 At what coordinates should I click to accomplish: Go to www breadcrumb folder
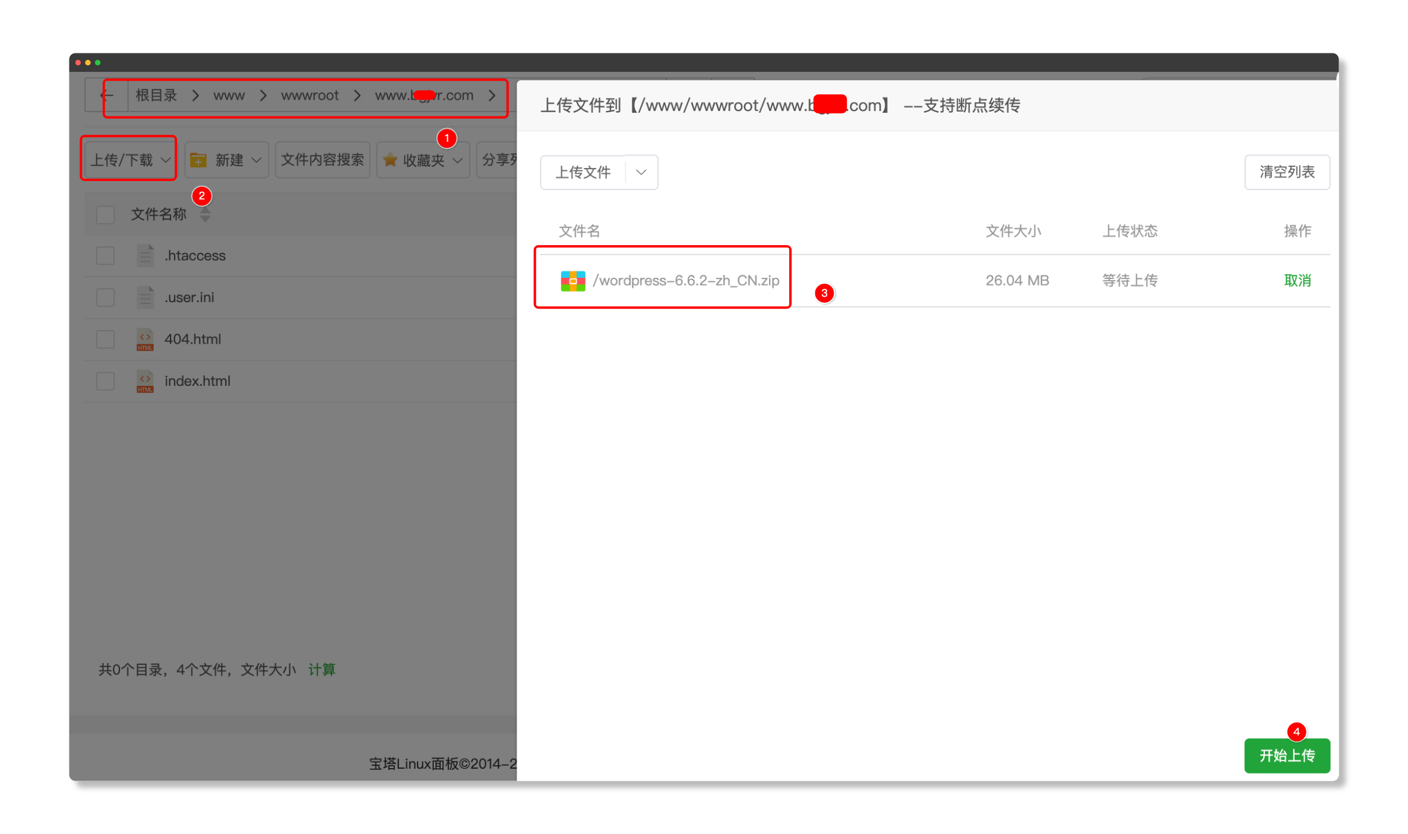(x=229, y=96)
